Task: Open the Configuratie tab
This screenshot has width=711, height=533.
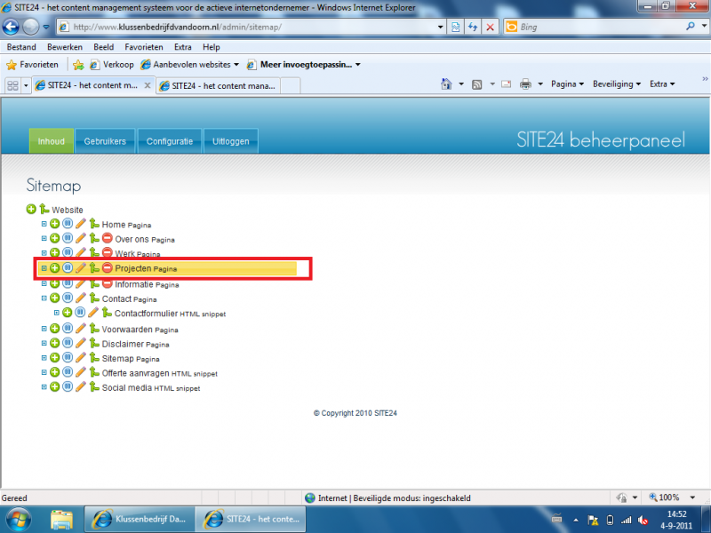Action: tap(170, 141)
